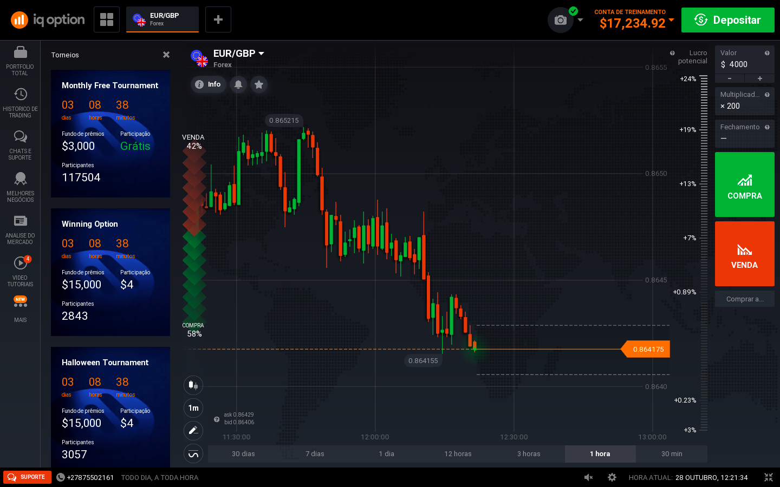
Task: Open Melhores Negócios leaderboard
Action: (20, 188)
